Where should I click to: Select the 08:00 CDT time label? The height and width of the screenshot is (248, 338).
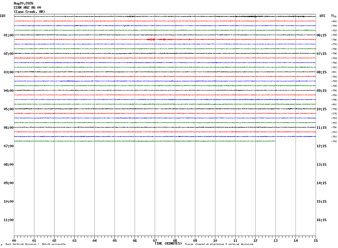(9, 165)
